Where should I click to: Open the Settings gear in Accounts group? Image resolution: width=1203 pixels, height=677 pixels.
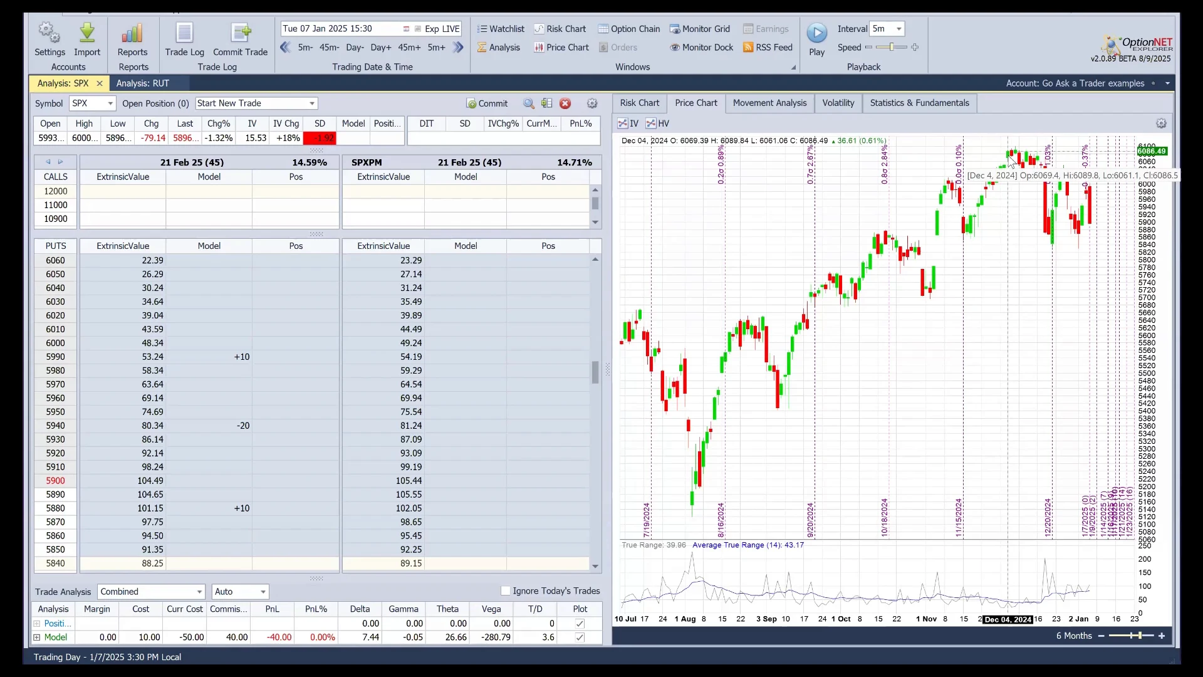[x=49, y=39]
